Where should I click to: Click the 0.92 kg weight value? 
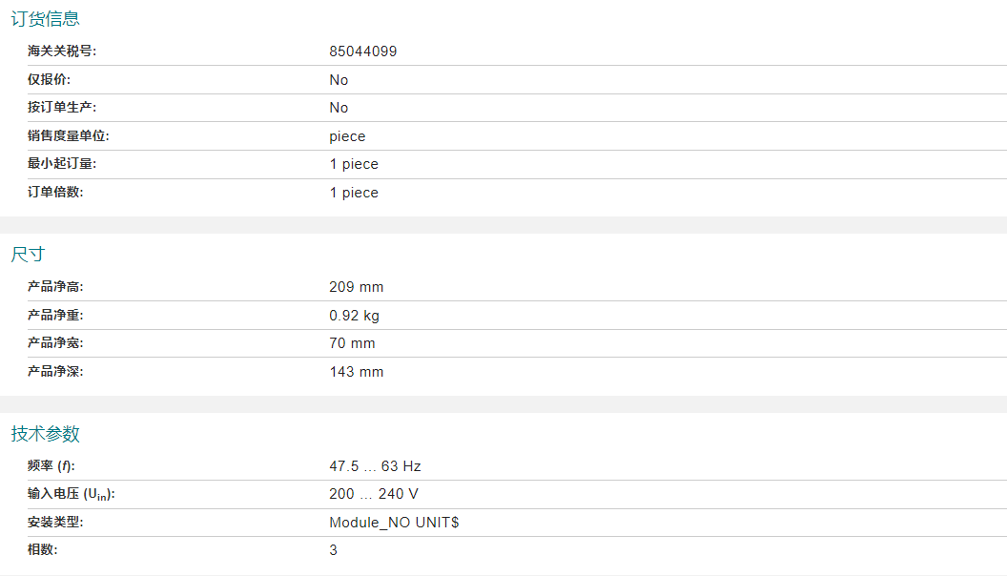coord(354,316)
